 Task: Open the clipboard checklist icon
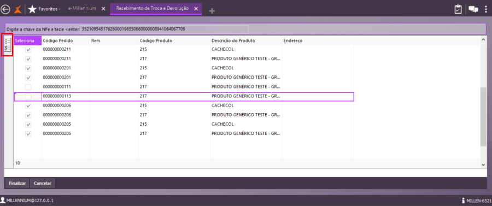[458, 9]
